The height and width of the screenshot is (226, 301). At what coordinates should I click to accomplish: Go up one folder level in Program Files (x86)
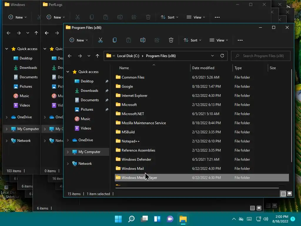pyautogui.click(x=97, y=56)
